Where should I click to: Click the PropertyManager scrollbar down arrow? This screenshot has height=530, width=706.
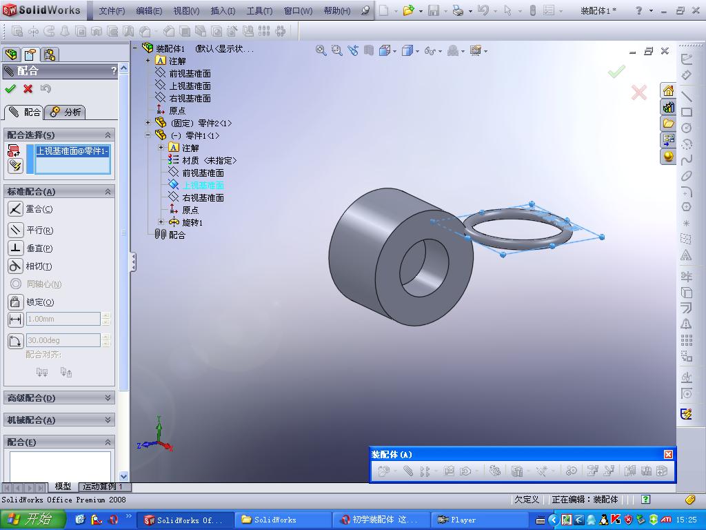pyautogui.click(x=124, y=476)
